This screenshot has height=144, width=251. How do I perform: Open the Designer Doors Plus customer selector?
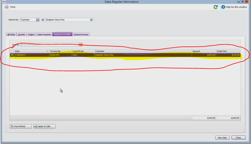pyautogui.click(x=91, y=20)
